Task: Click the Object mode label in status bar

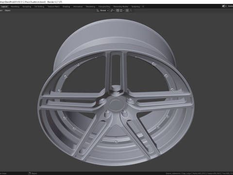Action: 34,174
